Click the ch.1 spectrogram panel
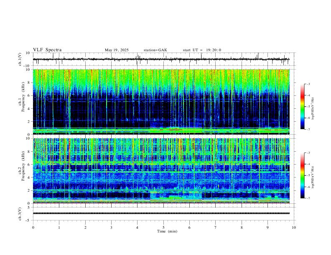Screen dimensions: 331x255 click(161, 102)
